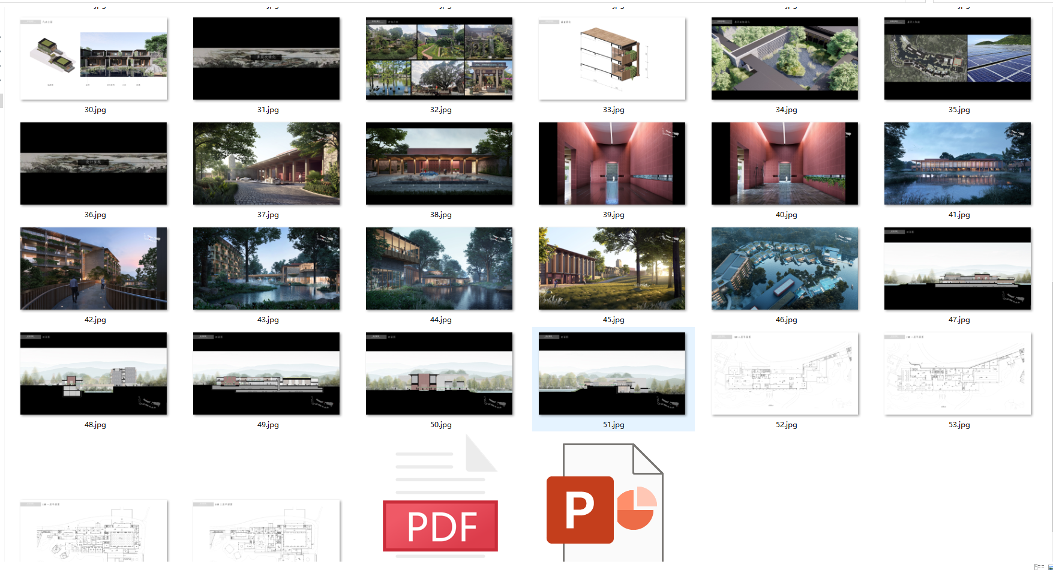Image resolution: width=1053 pixels, height=570 pixels.
Task: Click the file name 33.jpg
Action: (x=614, y=110)
